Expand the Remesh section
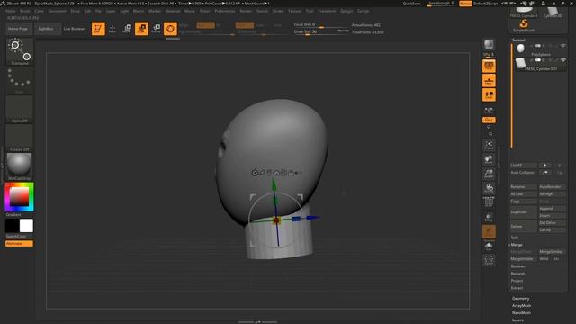 click(518, 274)
